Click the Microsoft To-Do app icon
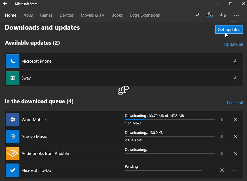The width and height of the screenshot is (247, 181). [13, 170]
